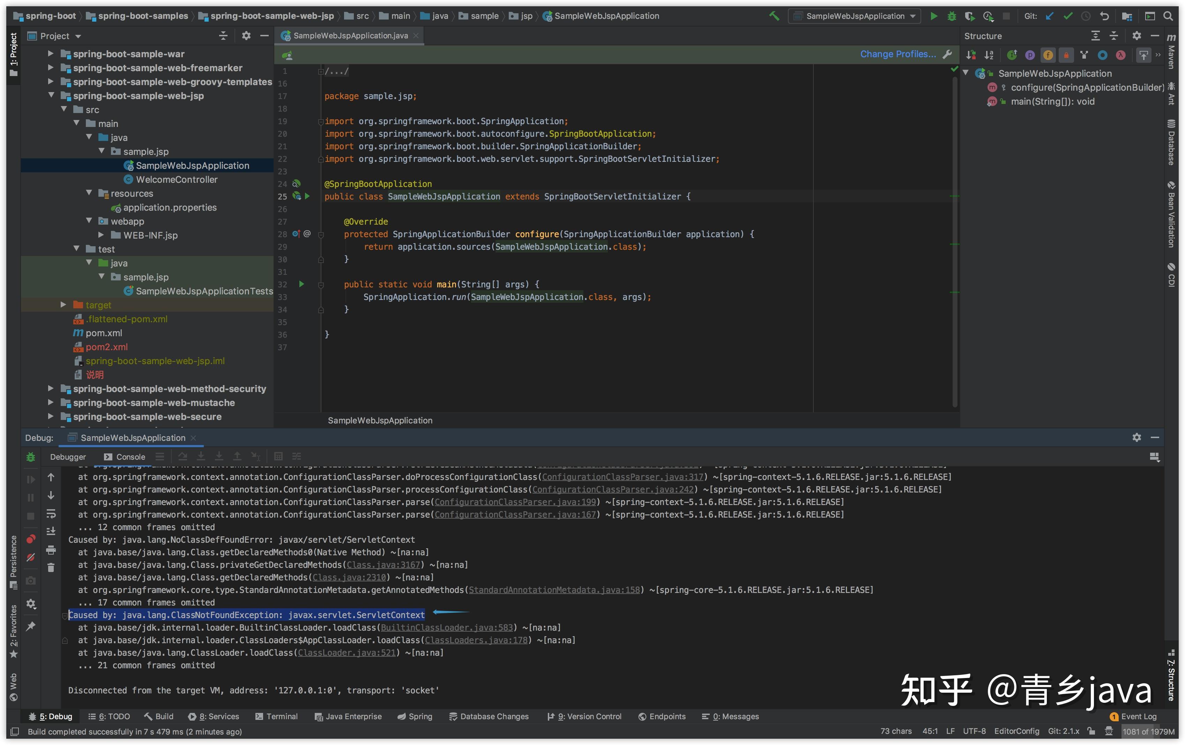Resume the program with the debugger play icon

30,480
